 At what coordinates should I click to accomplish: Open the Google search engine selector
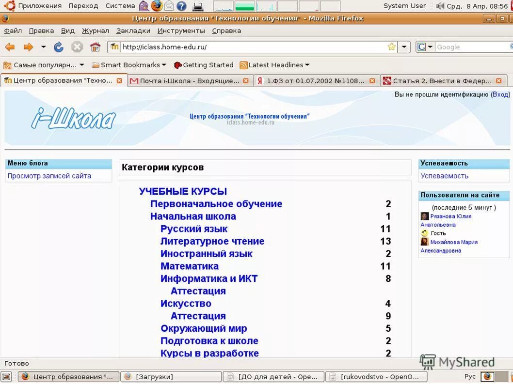[x=425, y=47]
